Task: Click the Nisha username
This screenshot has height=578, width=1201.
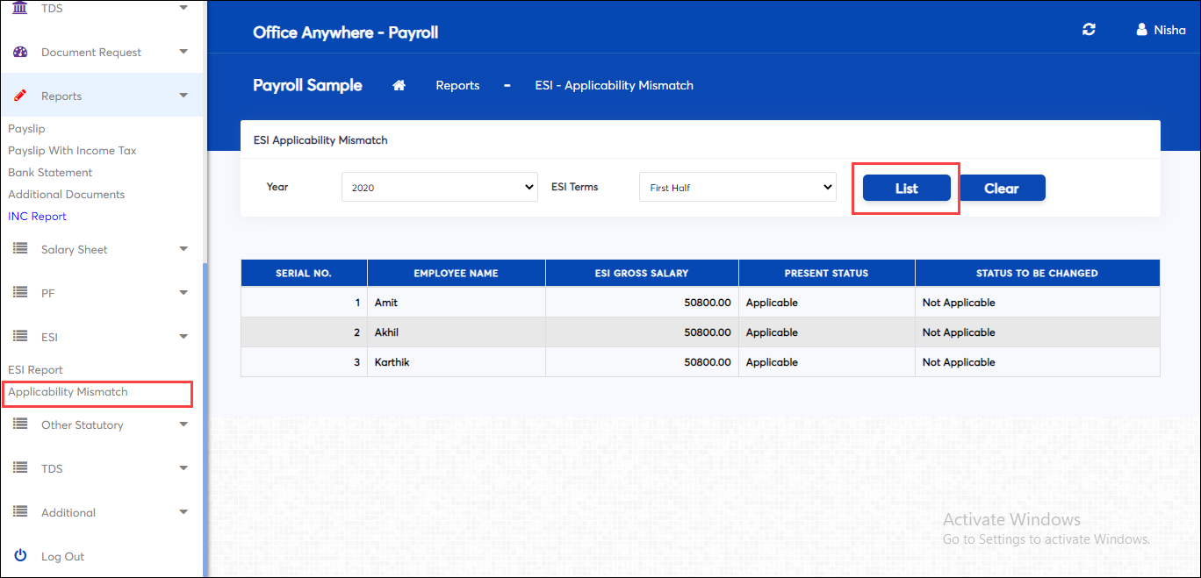Action: pyautogui.click(x=1169, y=30)
